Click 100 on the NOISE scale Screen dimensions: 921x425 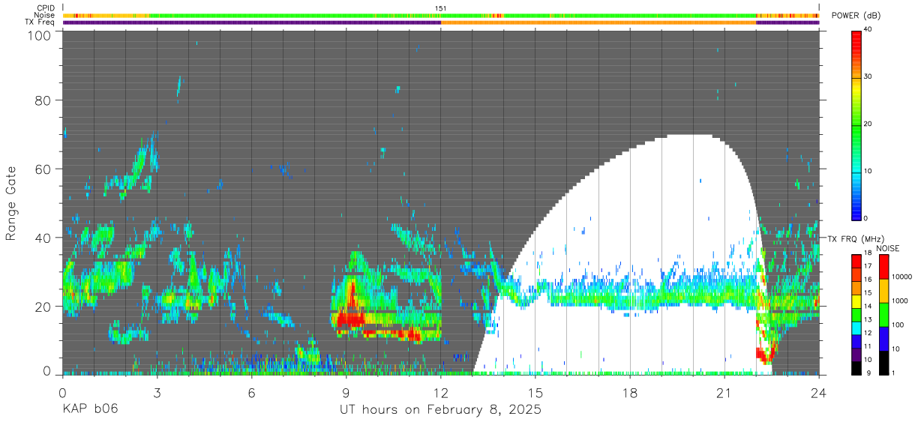897,325
